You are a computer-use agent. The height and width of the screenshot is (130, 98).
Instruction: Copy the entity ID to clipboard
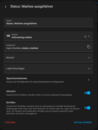coord(89,47)
